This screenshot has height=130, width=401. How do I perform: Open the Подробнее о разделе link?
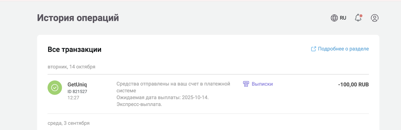[343, 49]
